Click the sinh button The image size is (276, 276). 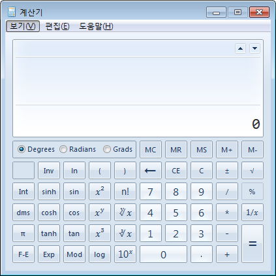(49, 192)
